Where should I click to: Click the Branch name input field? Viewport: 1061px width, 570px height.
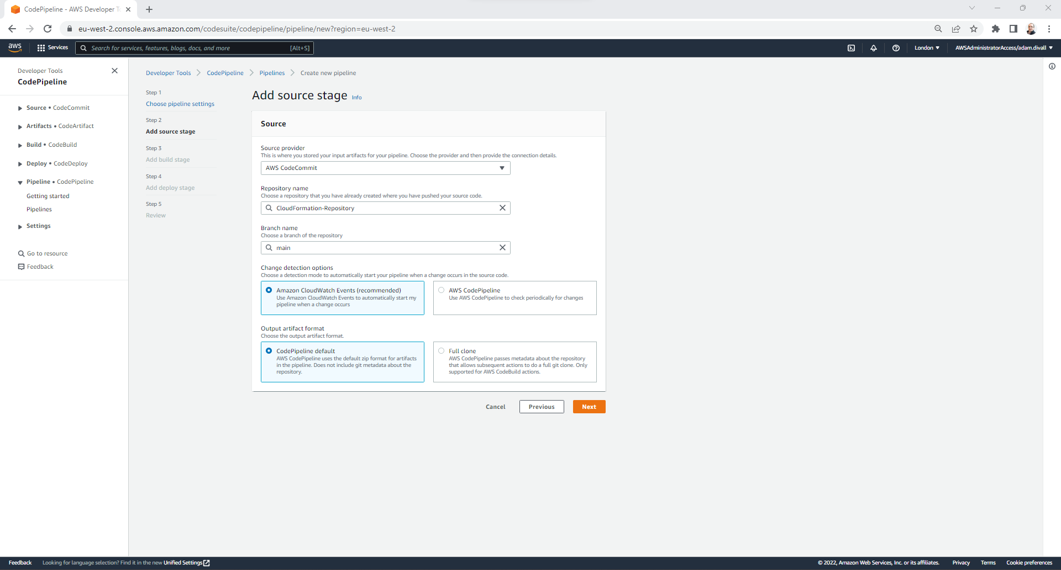[x=386, y=248]
